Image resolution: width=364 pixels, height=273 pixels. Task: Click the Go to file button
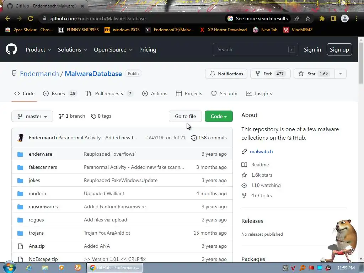(x=185, y=116)
